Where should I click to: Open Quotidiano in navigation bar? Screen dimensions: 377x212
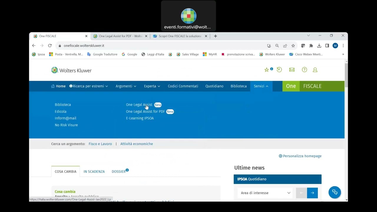[x=214, y=86]
